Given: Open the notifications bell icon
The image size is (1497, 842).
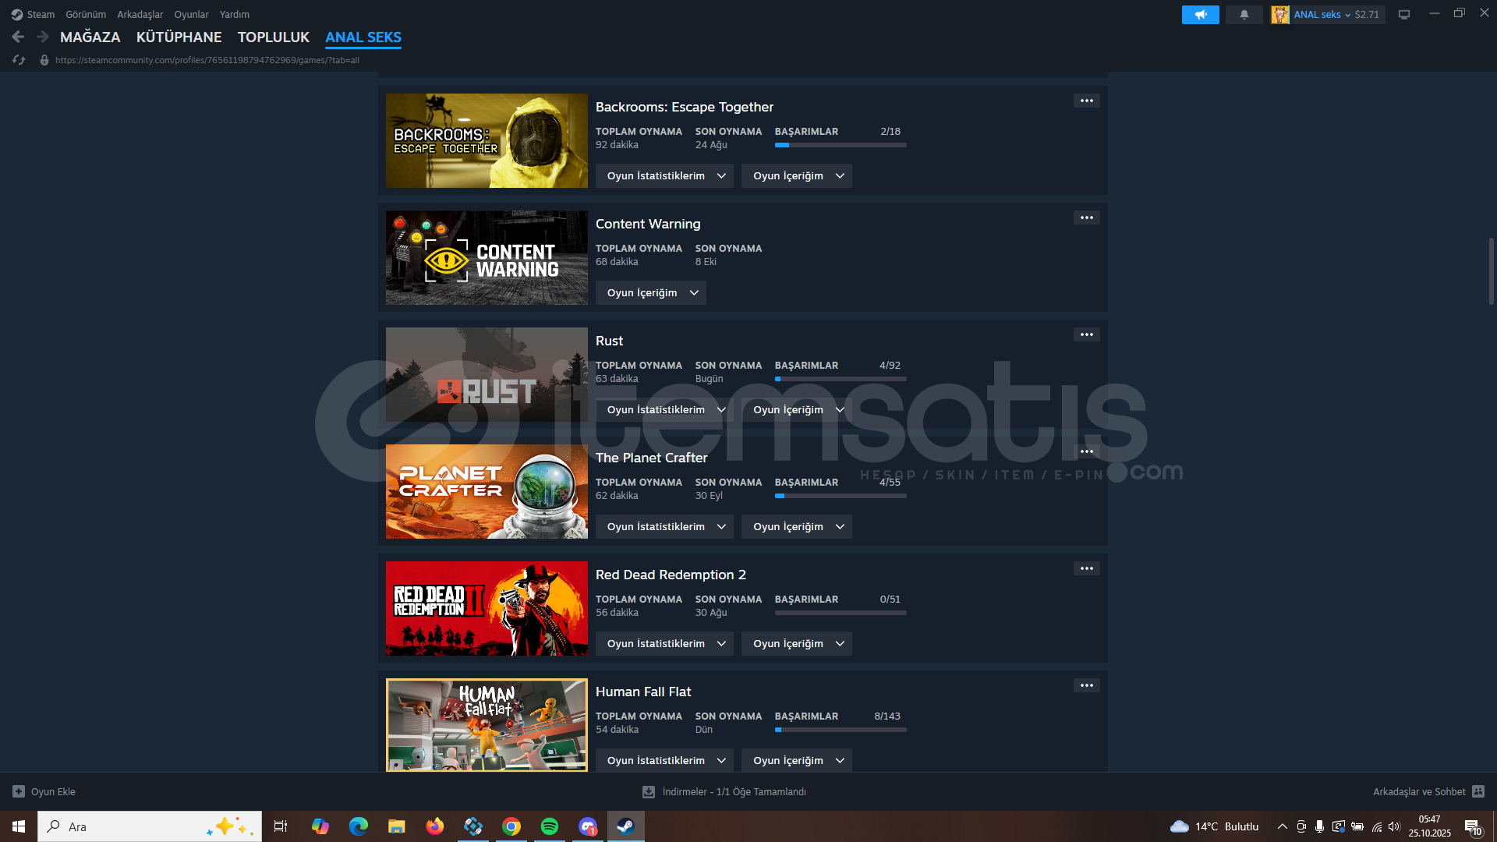Looking at the screenshot, I should (1244, 15).
